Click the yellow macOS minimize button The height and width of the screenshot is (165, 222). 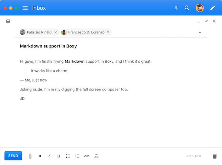11,8
